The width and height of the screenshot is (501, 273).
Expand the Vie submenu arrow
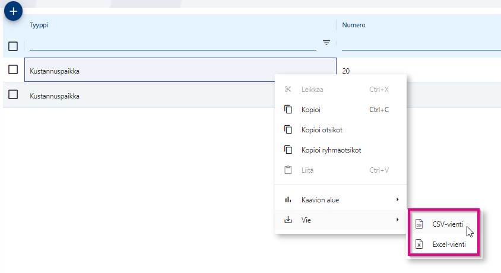click(x=397, y=220)
